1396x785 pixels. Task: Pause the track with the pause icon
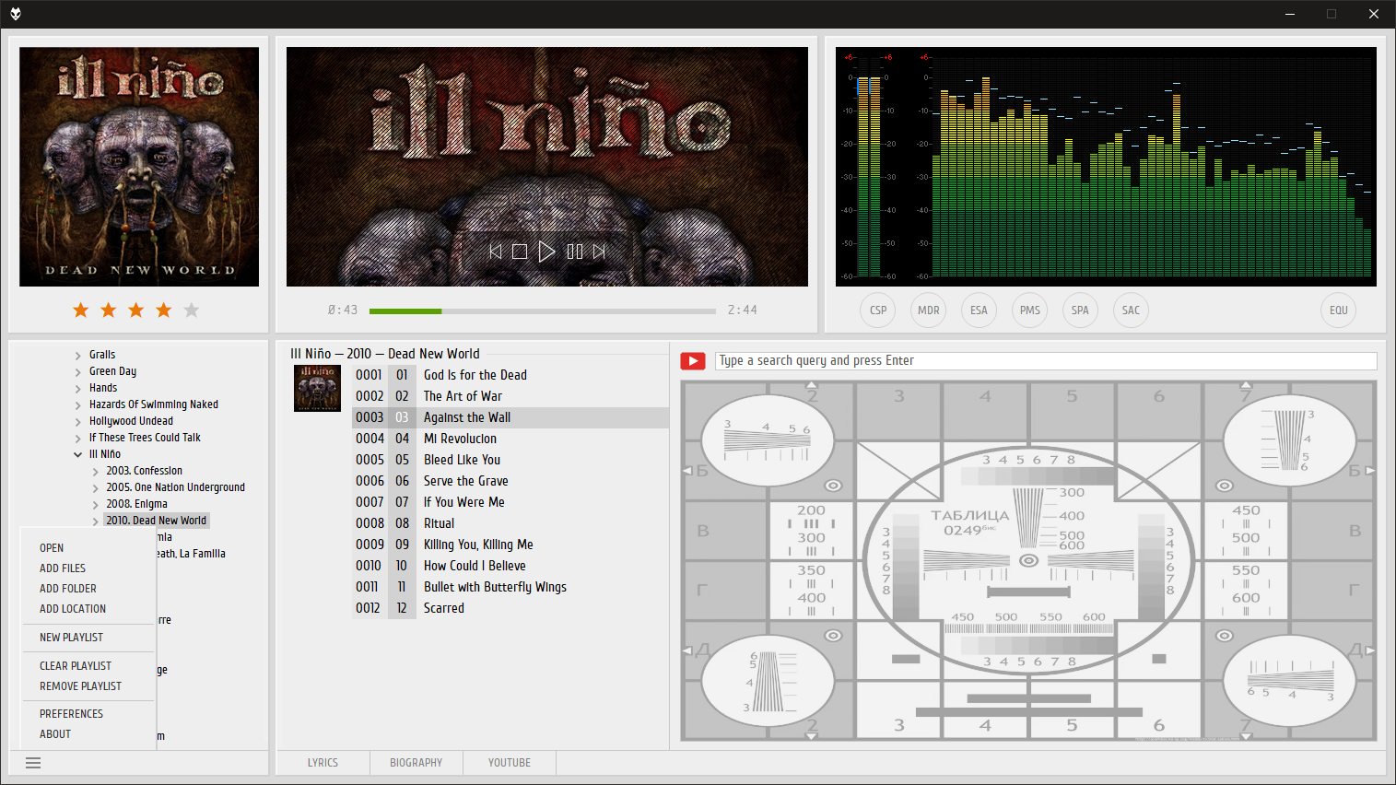(575, 252)
